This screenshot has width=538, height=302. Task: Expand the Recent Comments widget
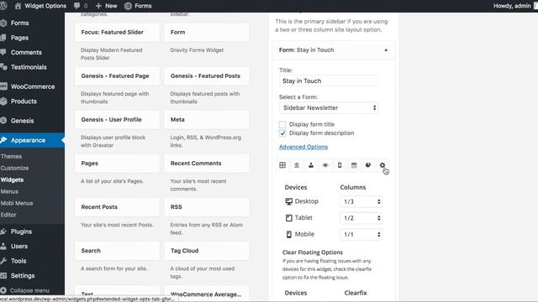[x=207, y=164]
